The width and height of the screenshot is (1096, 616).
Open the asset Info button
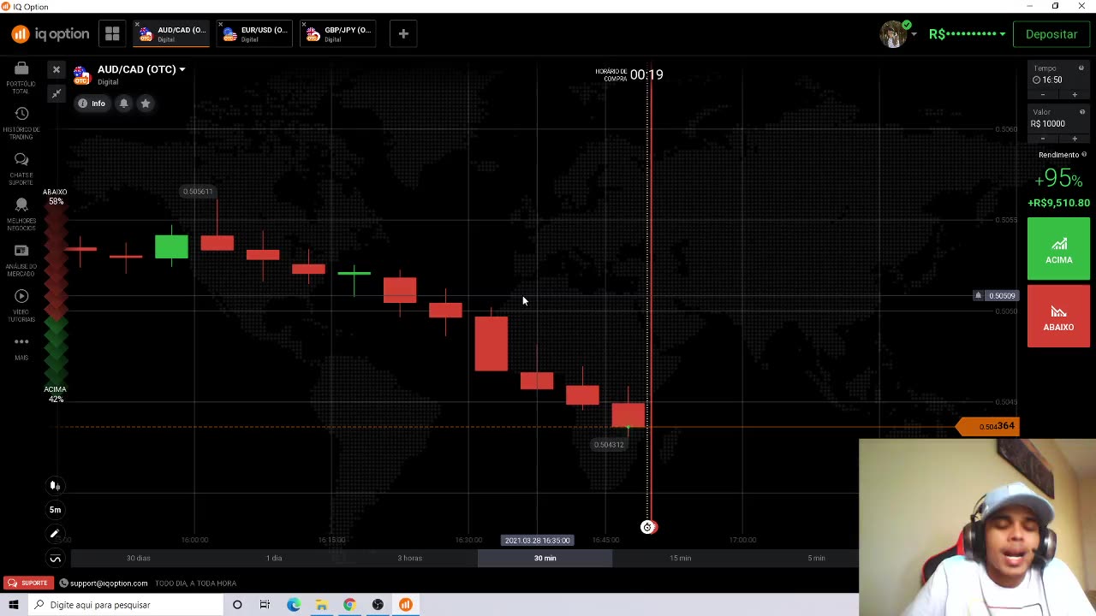[92, 104]
